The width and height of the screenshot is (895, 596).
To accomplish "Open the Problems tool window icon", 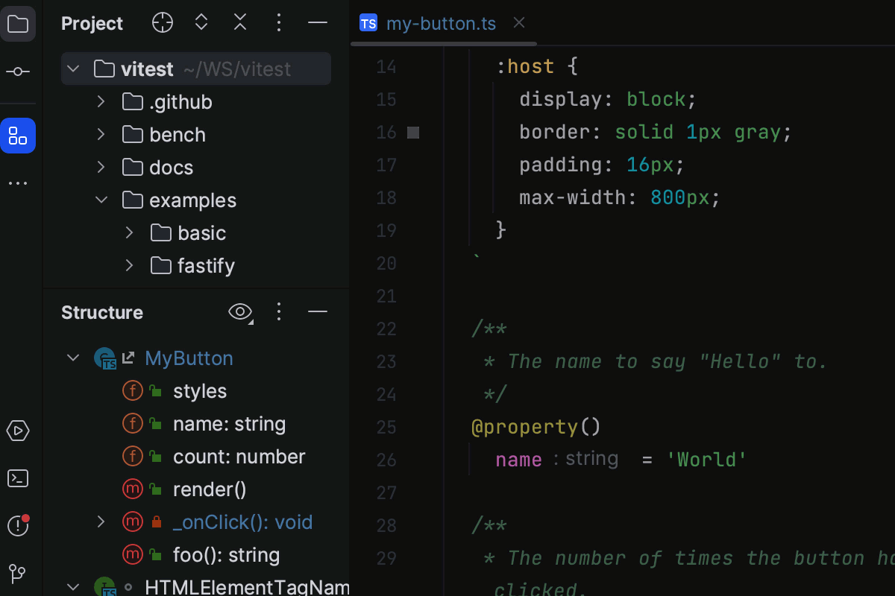I will 18,526.
